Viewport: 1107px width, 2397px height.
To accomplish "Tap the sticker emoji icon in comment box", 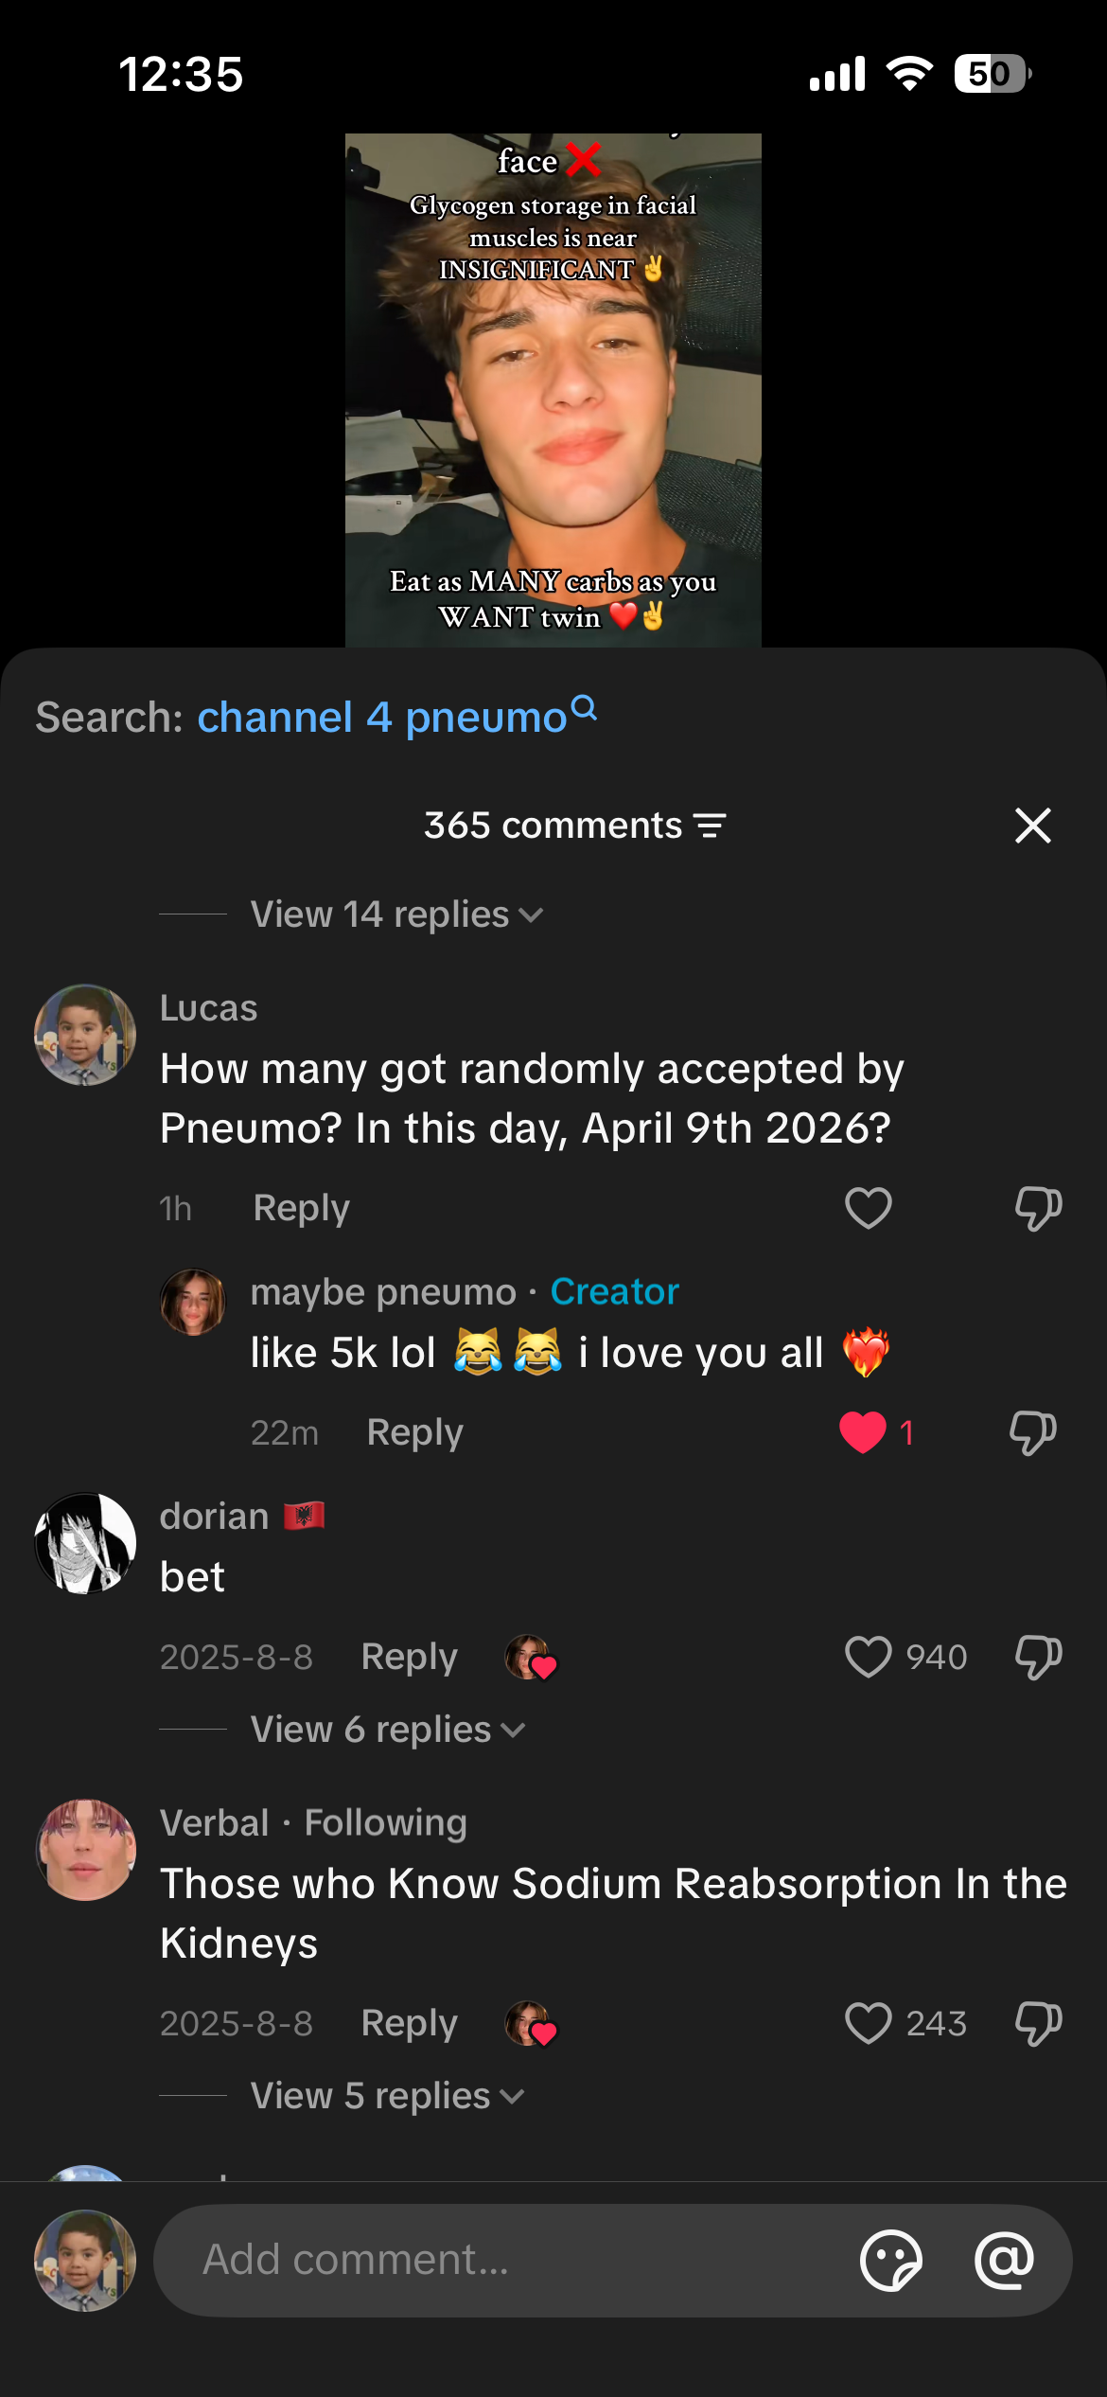I will click(890, 2260).
